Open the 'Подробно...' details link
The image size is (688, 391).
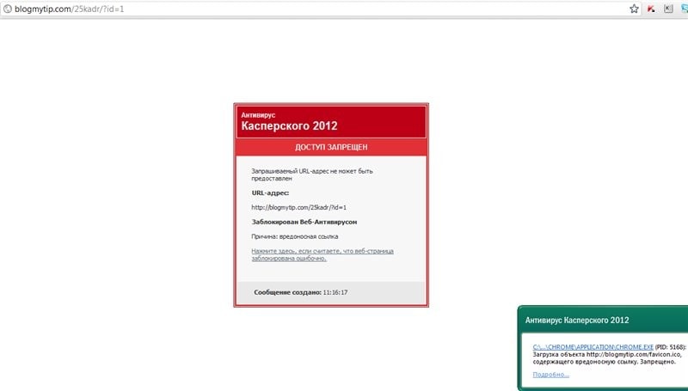point(551,375)
